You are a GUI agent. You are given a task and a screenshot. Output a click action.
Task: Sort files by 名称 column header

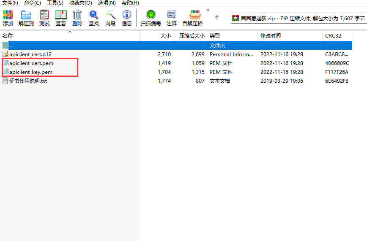8,36
